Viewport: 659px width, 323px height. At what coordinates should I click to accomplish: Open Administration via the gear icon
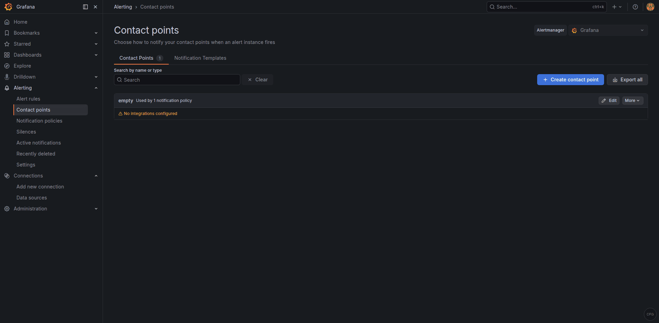tap(7, 208)
